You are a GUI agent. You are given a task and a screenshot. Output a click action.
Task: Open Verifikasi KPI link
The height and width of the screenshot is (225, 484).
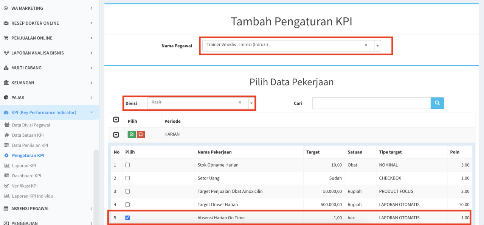click(25, 186)
